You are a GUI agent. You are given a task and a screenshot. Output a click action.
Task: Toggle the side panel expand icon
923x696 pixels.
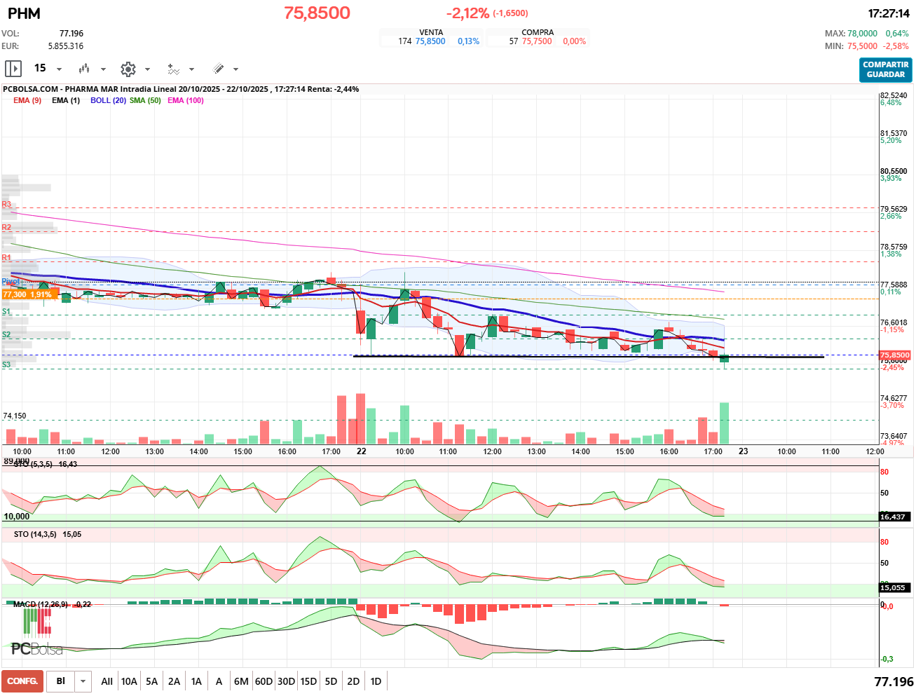point(13,69)
